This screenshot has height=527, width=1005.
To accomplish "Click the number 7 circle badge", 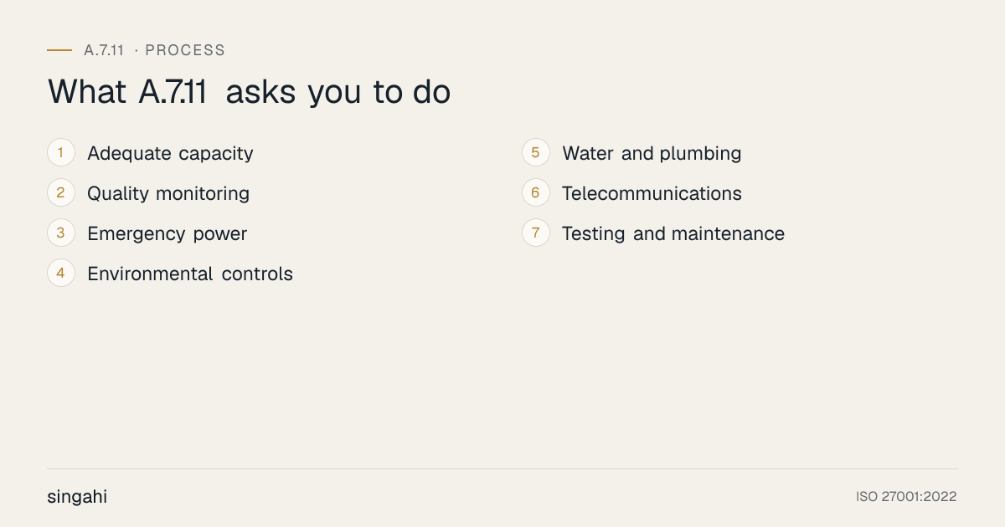I will [536, 233].
